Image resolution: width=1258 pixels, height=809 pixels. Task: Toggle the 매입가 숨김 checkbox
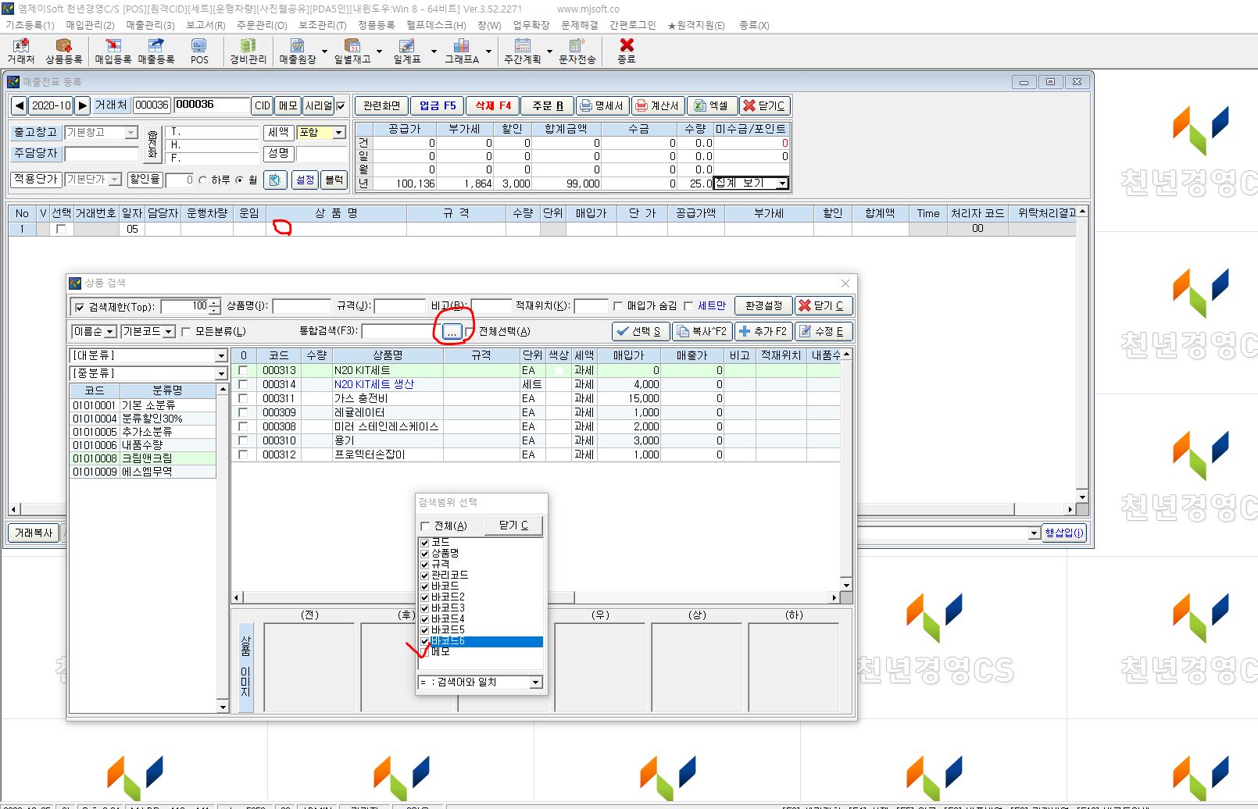pos(618,306)
